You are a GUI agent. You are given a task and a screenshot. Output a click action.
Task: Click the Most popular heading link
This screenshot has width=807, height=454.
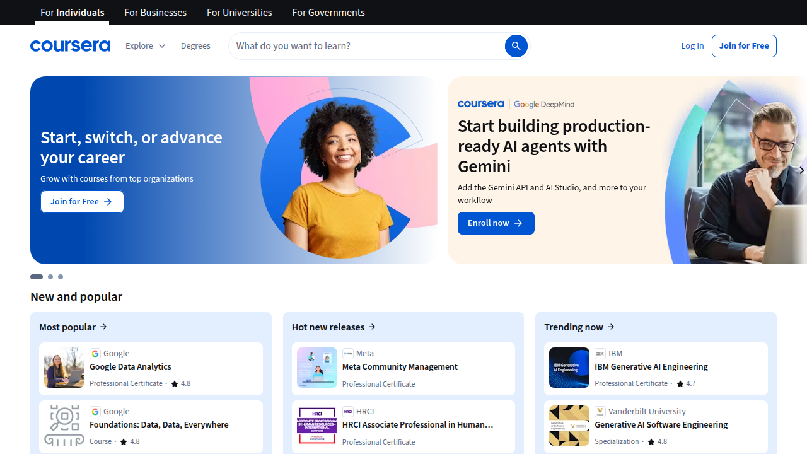[73, 327]
